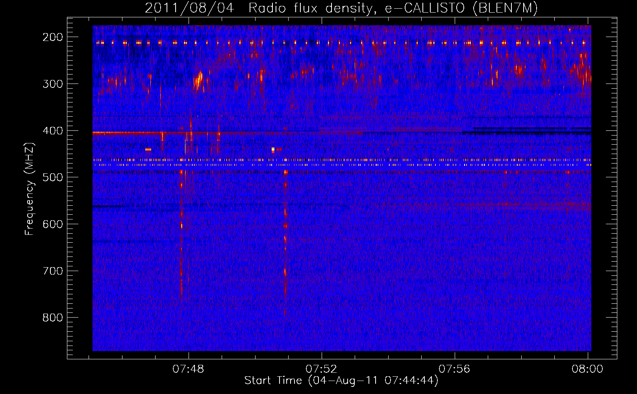Viewport: 637px width, 394px height.
Task: Click the 400 frequency tick label
Action: click(53, 131)
